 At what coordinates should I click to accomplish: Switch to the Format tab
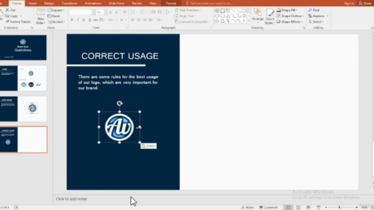click(x=171, y=3)
